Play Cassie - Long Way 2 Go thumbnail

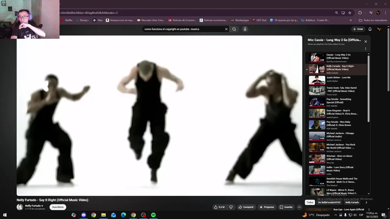click(x=317, y=57)
